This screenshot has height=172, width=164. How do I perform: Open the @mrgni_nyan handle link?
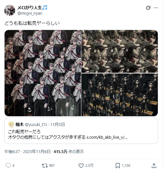(30, 13)
